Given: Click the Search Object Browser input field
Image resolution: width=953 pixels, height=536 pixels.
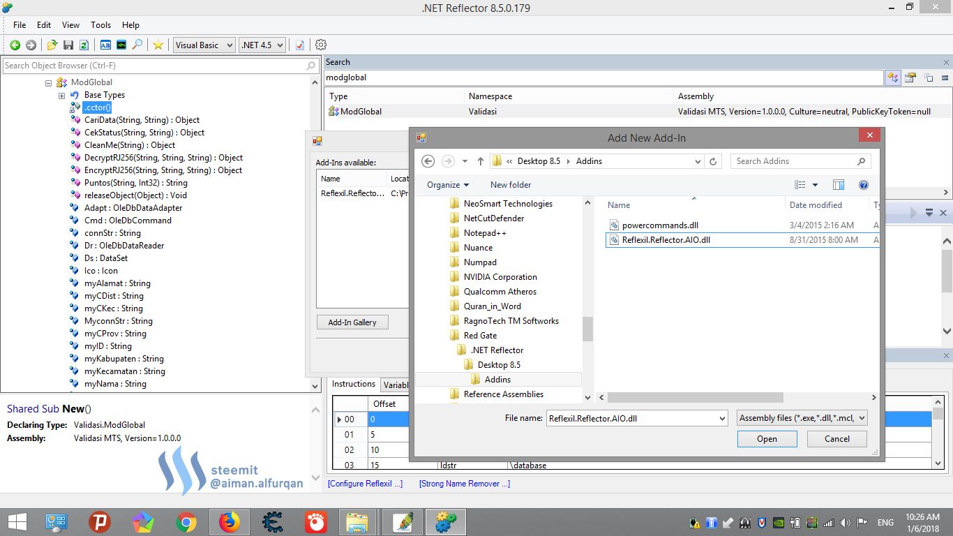Looking at the screenshot, I should point(160,66).
